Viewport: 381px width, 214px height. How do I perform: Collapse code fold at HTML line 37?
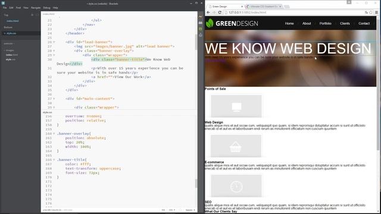(x=54, y=99)
